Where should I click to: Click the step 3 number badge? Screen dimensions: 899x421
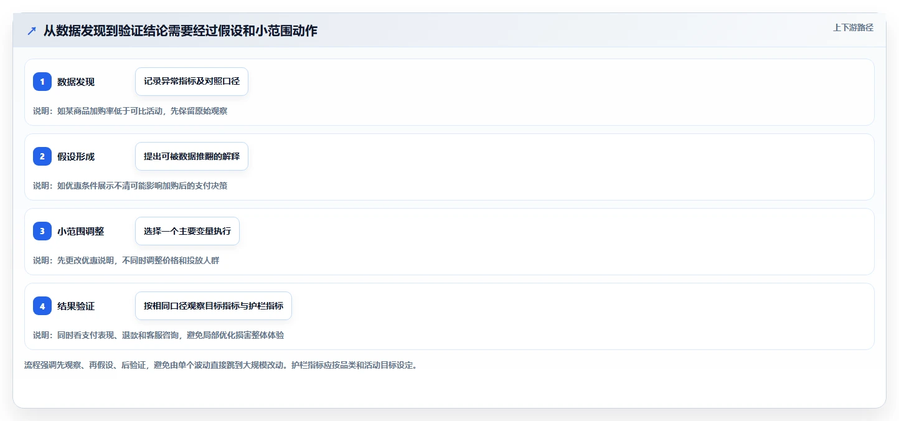[42, 231]
